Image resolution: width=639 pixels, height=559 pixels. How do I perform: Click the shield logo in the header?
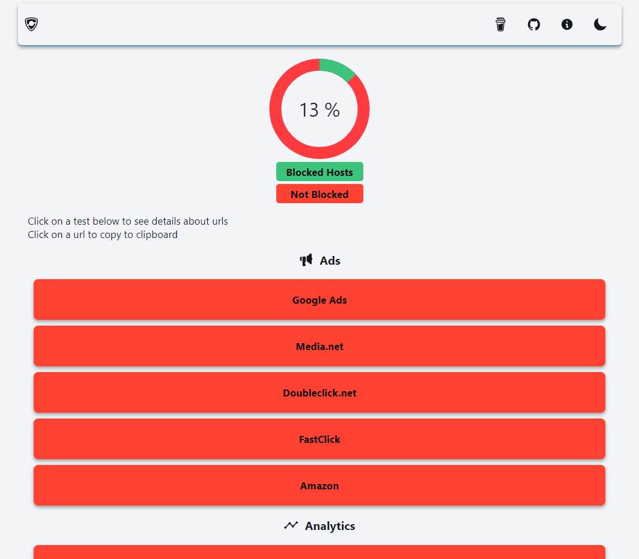click(x=31, y=24)
